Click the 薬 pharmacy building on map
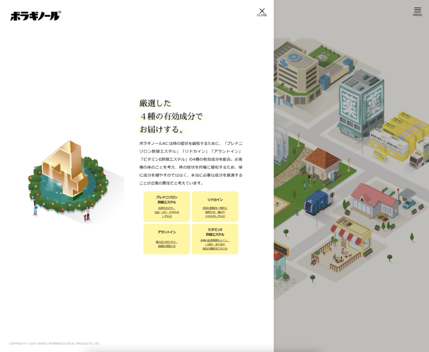 coord(361,105)
